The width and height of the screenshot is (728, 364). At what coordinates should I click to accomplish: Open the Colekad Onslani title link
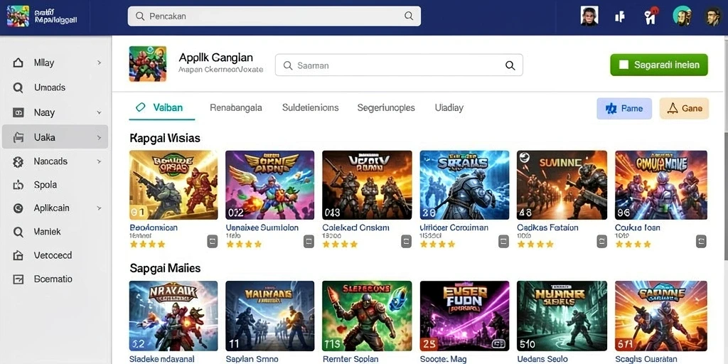click(355, 227)
